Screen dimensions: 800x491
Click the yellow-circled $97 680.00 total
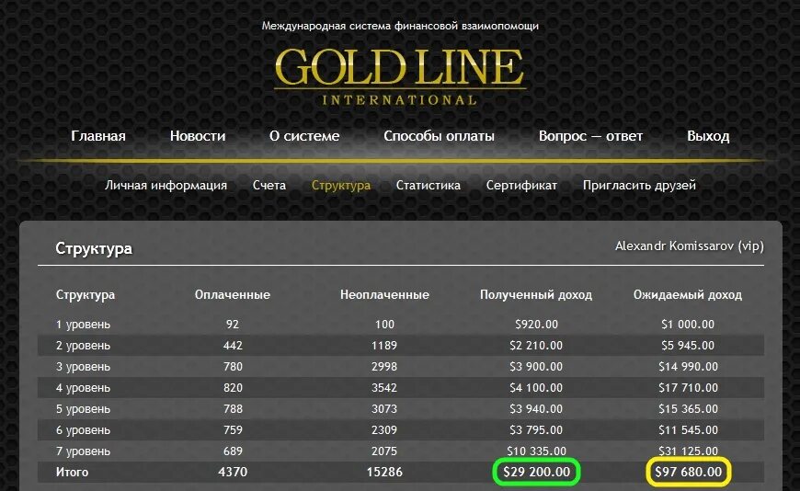(688, 472)
